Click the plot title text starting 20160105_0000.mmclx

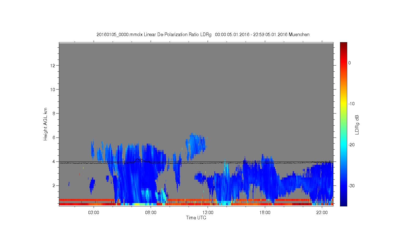203,35
